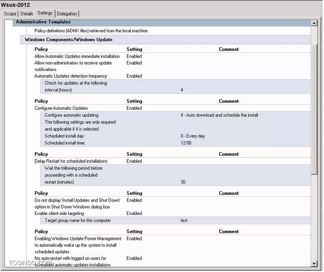Select 'Automatic Updates detection frequency' policy

pos(71,76)
